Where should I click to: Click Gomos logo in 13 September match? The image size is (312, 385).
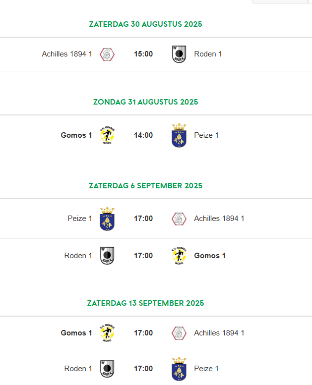[107, 333]
